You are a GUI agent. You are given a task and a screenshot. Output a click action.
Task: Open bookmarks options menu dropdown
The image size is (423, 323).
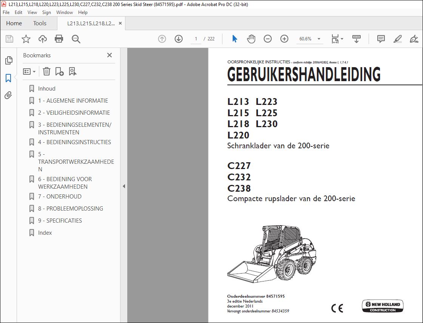point(29,71)
